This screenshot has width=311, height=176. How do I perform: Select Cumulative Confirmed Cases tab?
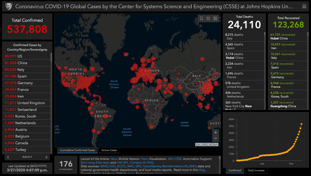[x=77, y=150]
